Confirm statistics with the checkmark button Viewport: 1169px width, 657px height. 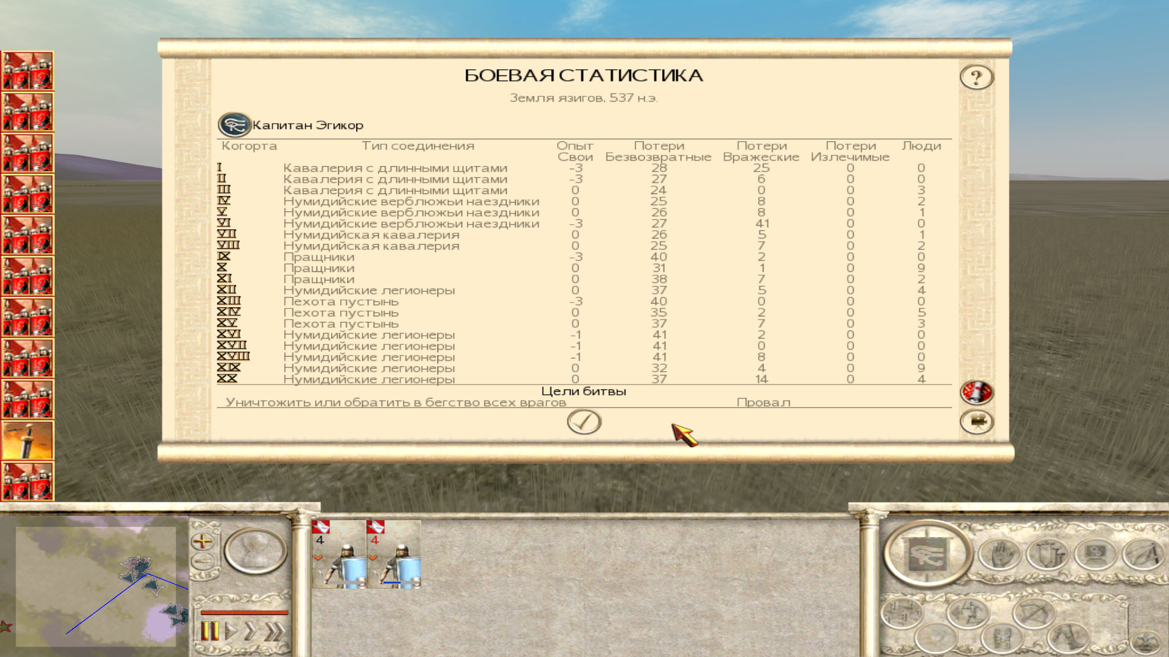tap(584, 422)
